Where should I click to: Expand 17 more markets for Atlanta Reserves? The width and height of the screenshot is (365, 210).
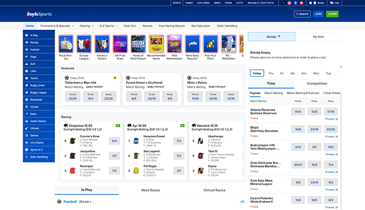pos(332,119)
